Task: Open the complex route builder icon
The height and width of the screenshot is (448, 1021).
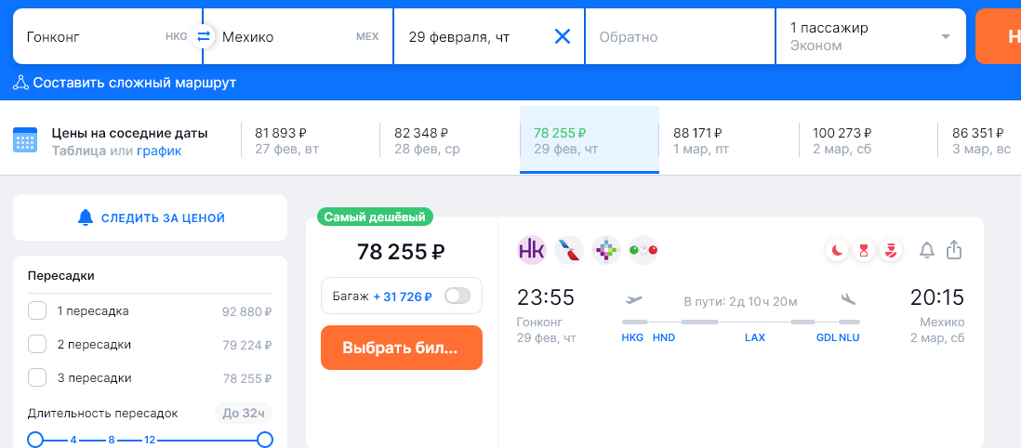Action: click(x=20, y=83)
